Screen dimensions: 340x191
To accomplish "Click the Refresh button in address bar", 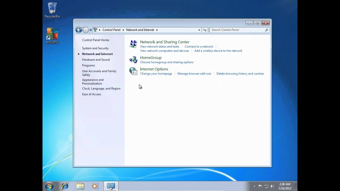I will click(205, 30).
